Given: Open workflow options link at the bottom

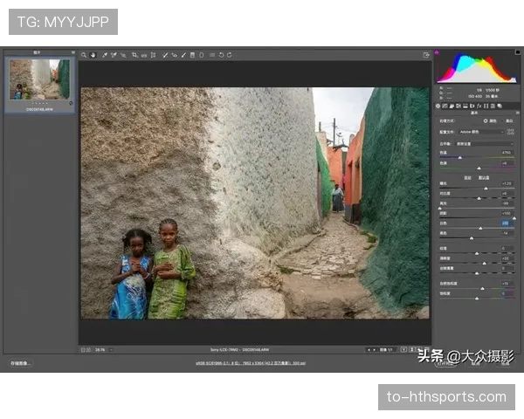Looking at the screenshot, I should pyautogui.click(x=251, y=363).
